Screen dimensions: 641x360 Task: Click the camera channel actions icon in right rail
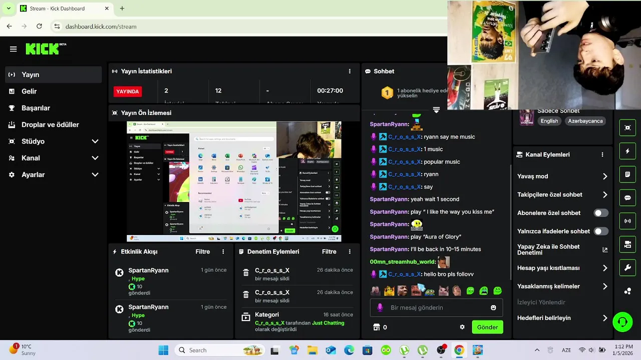click(x=627, y=244)
